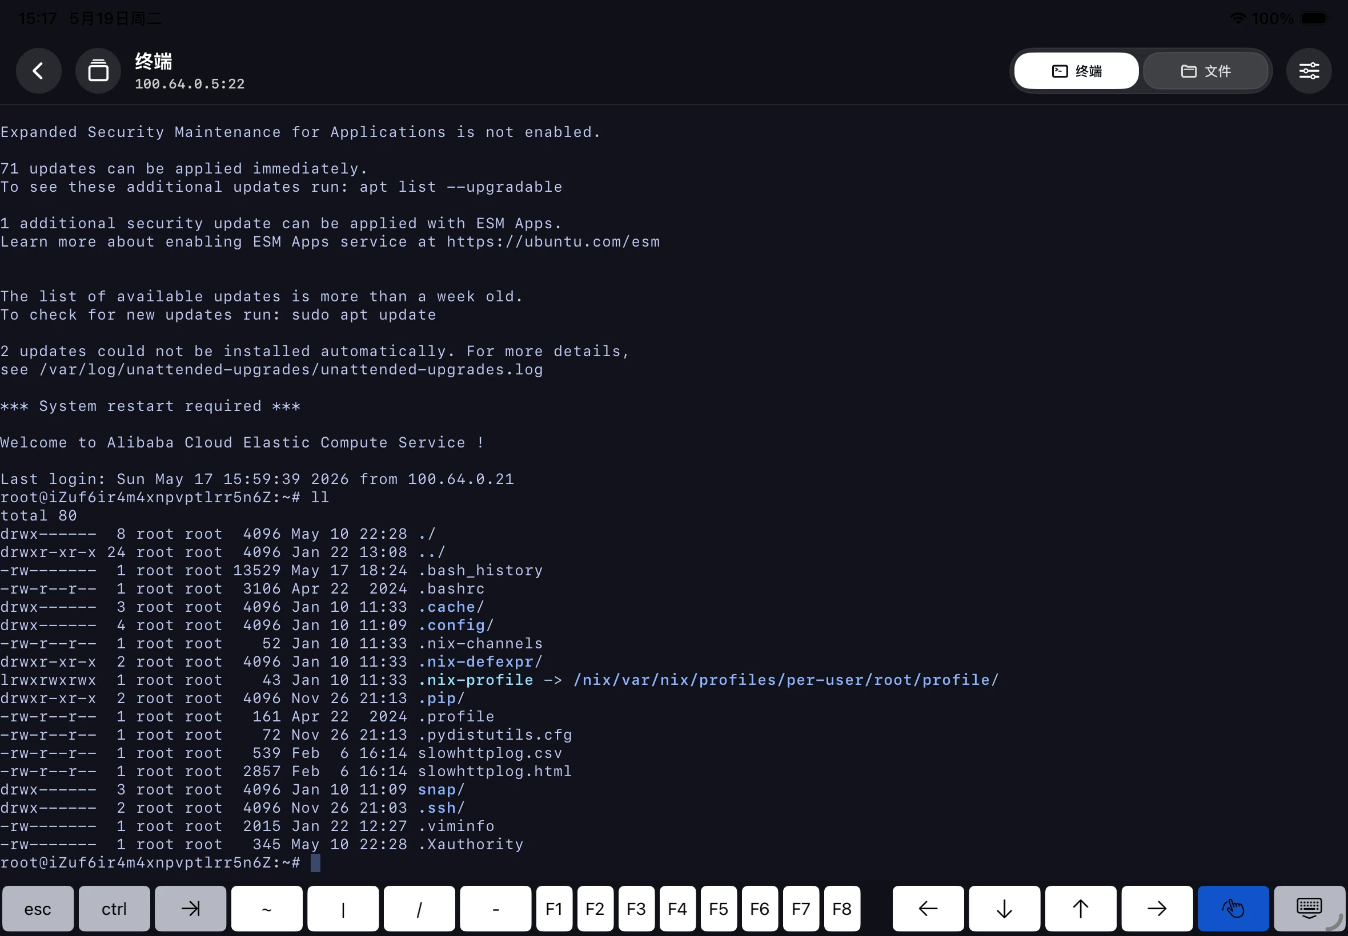Tap the 'total 80' line

click(x=39, y=515)
